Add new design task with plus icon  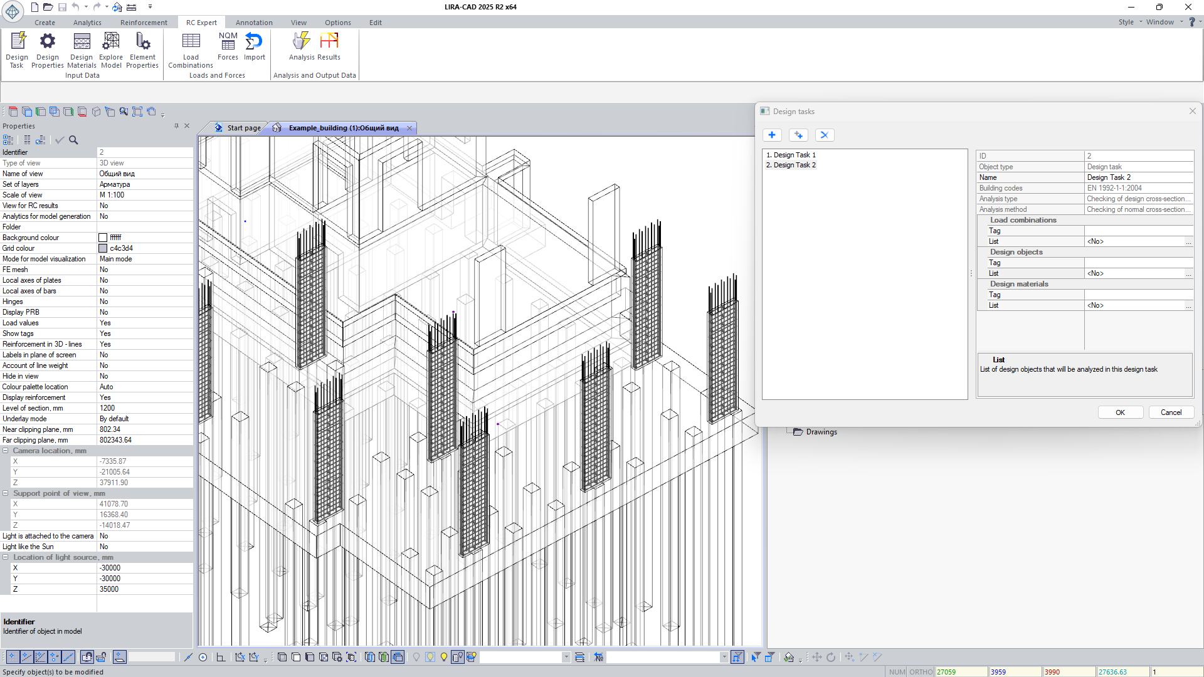[772, 135]
